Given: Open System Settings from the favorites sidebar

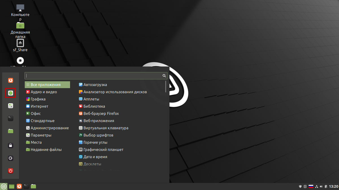Looking at the screenshot, I should click(10, 106).
